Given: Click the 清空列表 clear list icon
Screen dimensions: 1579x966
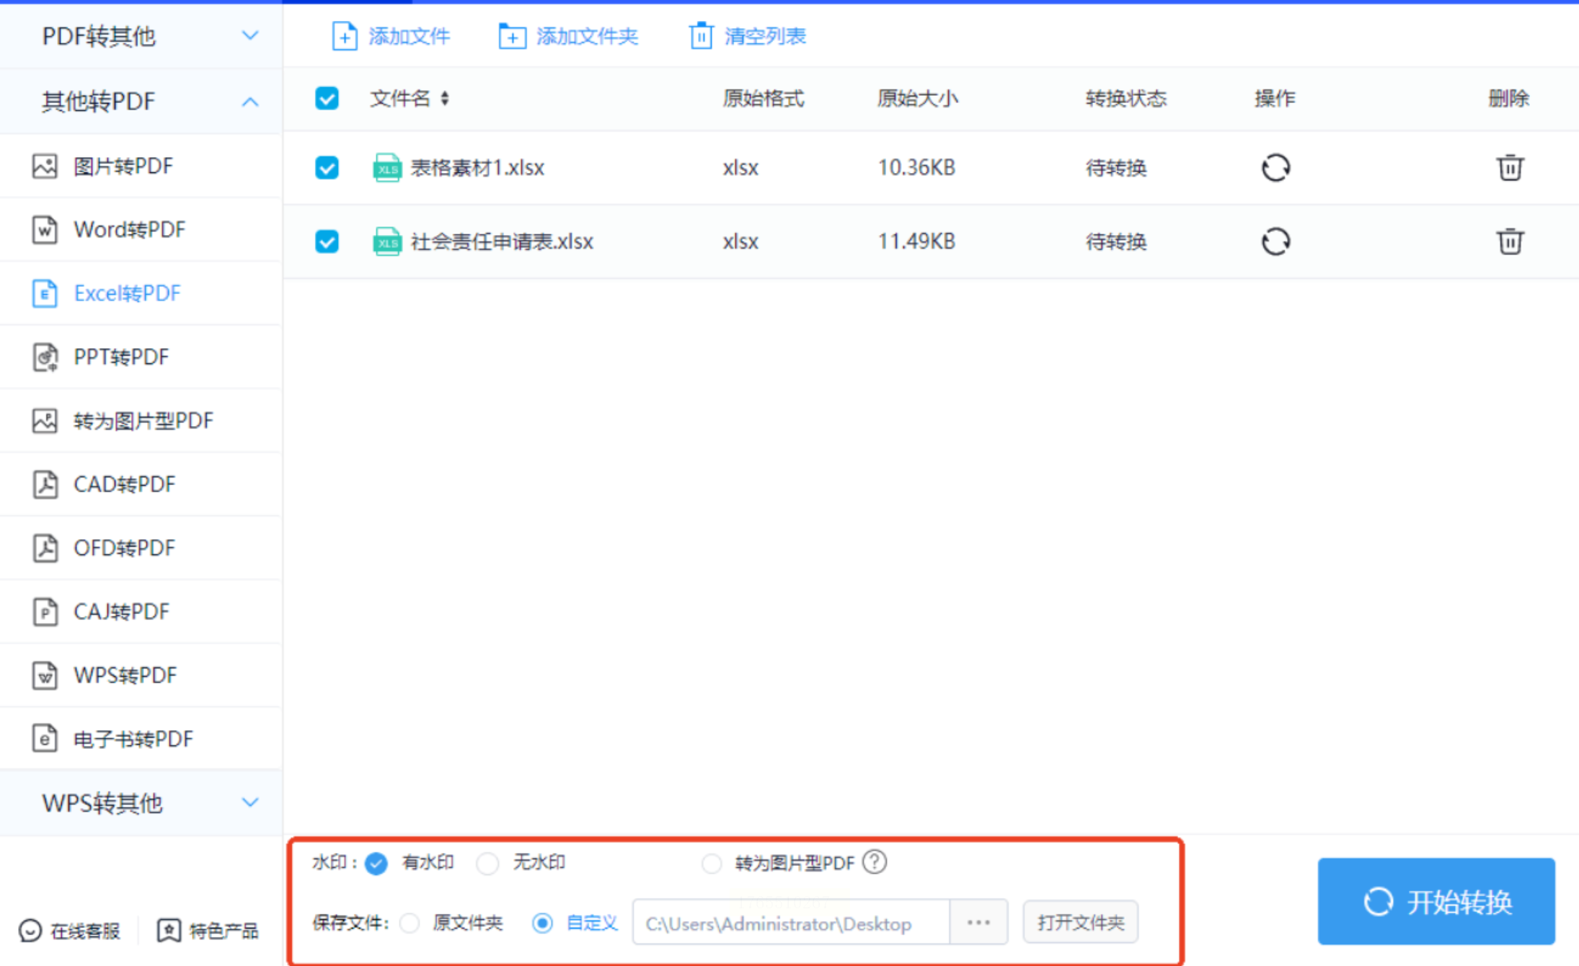Looking at the screenshot, I should click(x=700, y=36).
